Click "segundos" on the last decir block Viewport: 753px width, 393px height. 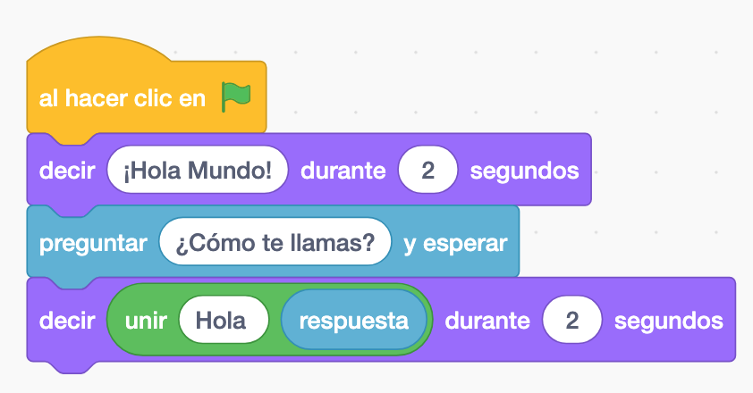pyautogui.click(x=668, y=320)
